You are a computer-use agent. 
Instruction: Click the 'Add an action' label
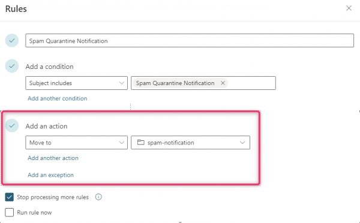(46, 126)
